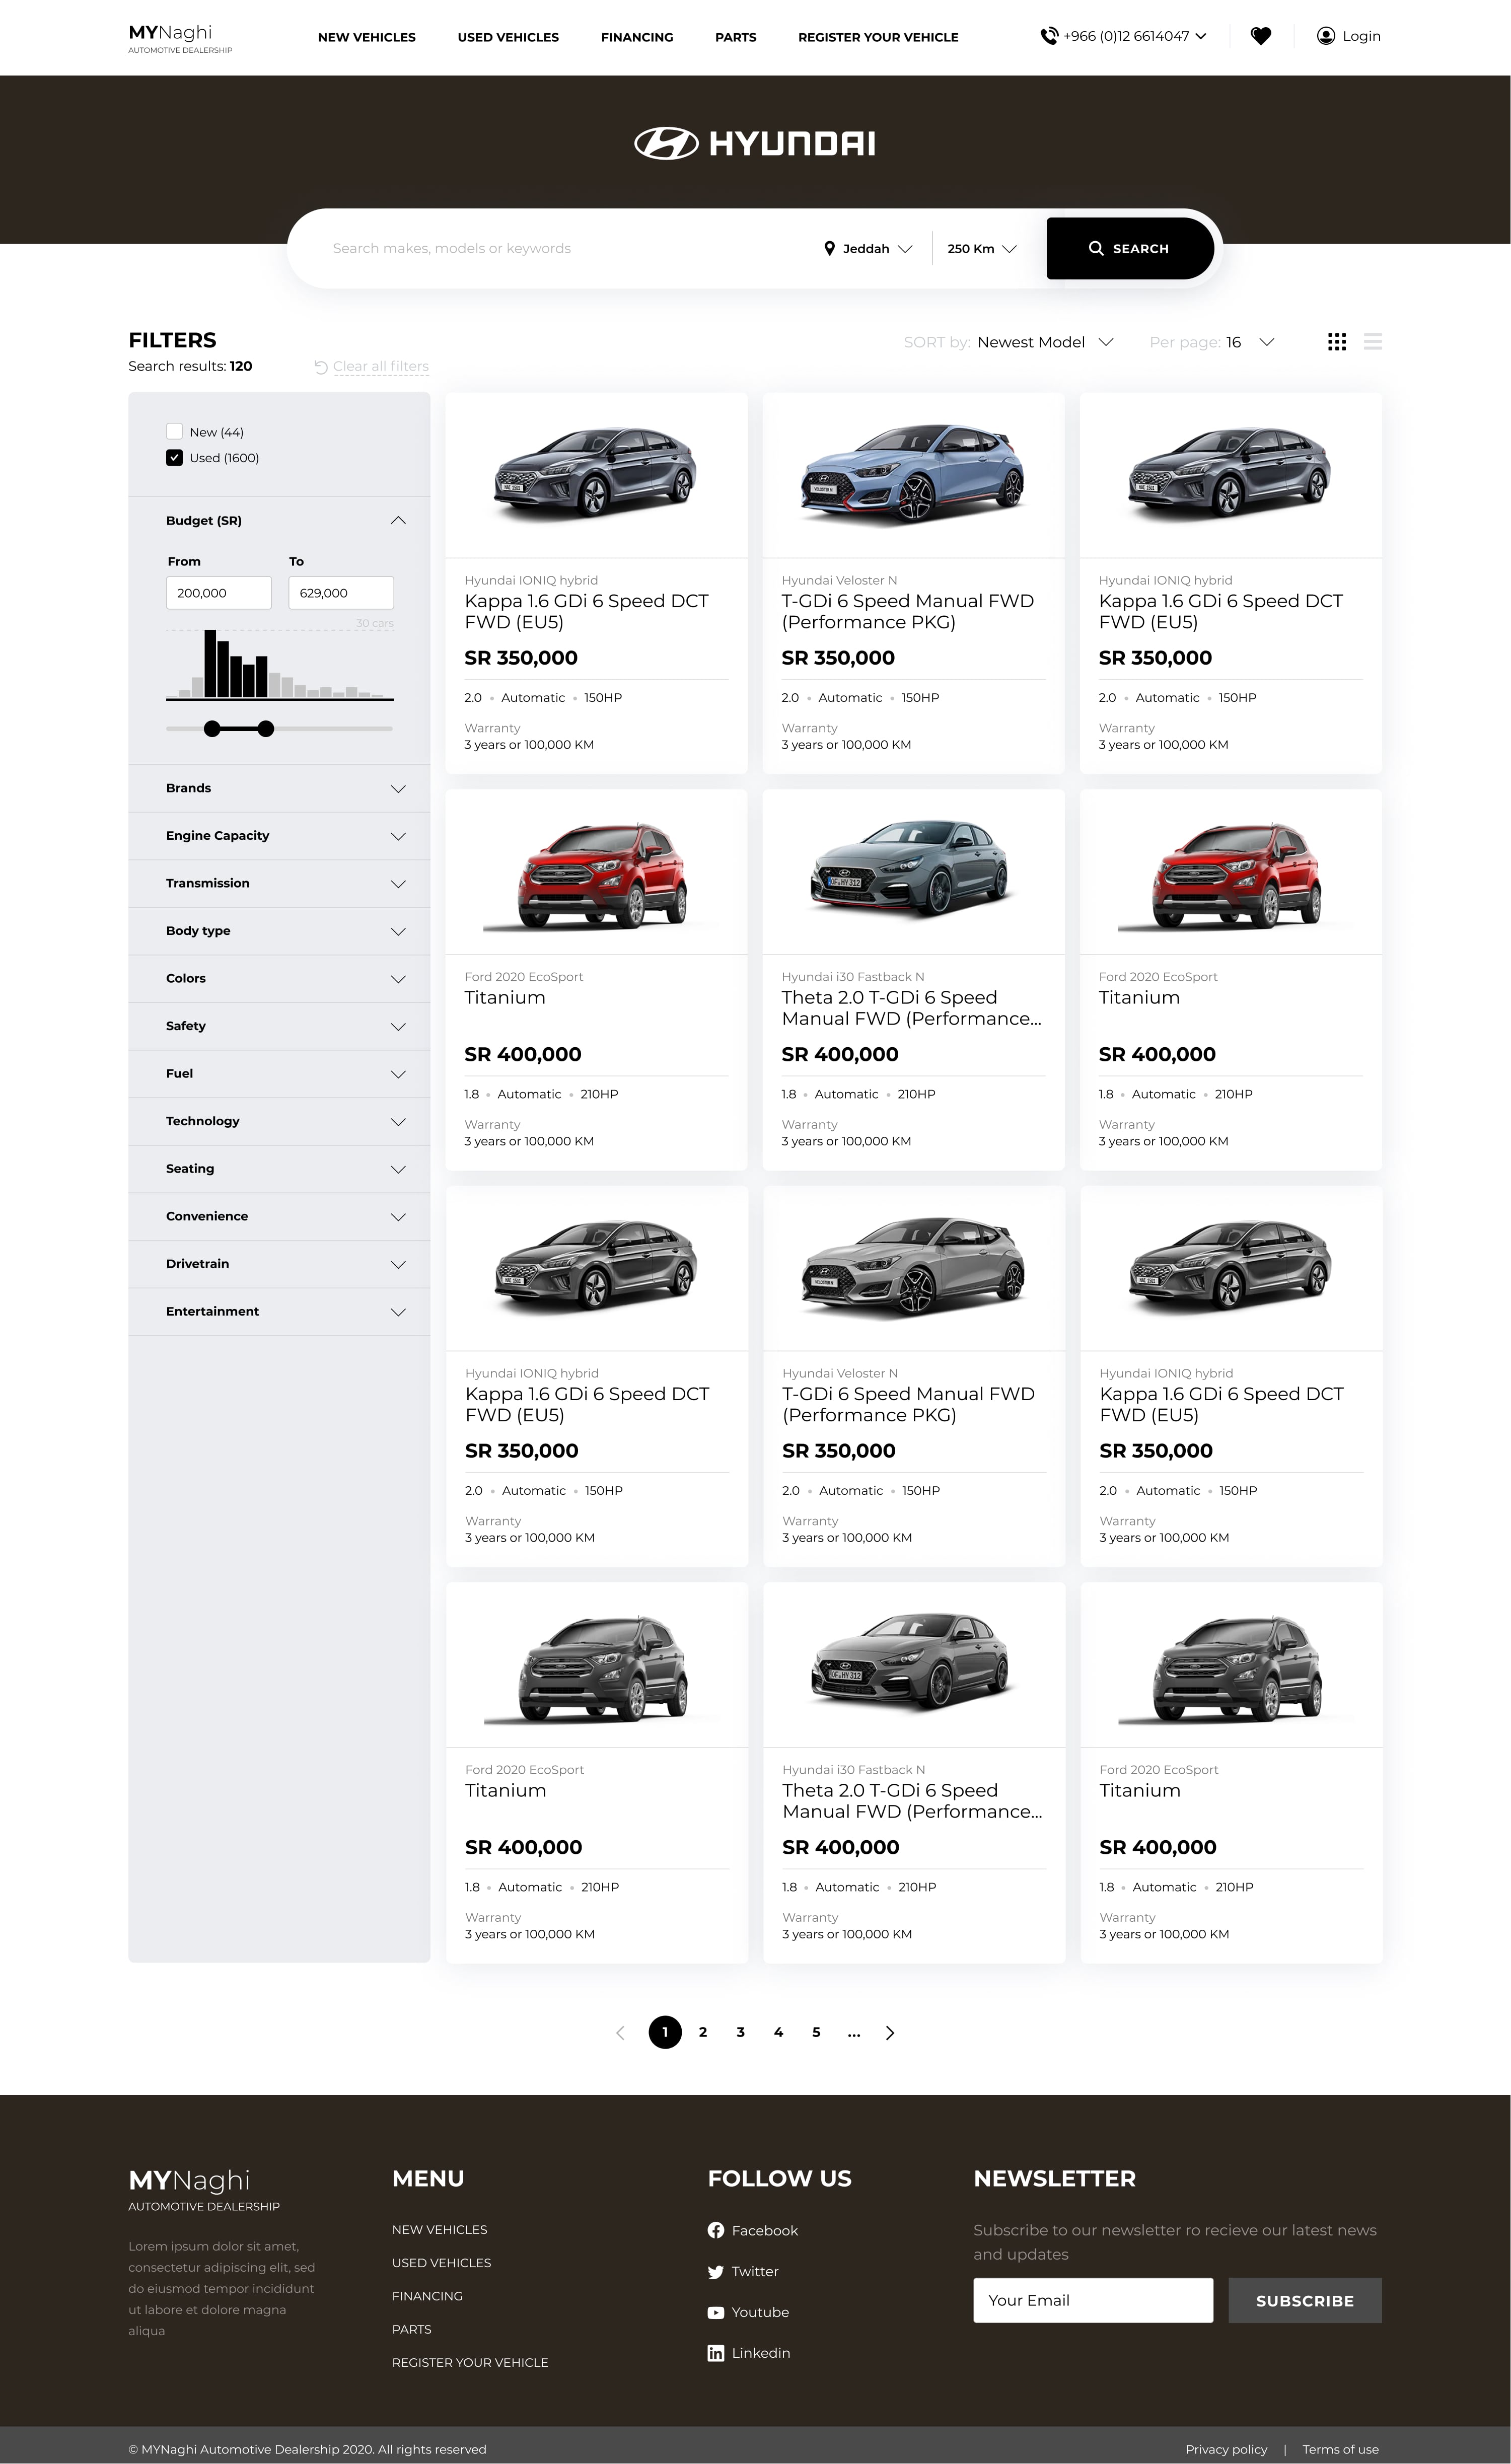Image resolution: width=1511 pixels, height=2464 pixels.
Task: Expand the Convenience filter
Action: pos(279,1216)
